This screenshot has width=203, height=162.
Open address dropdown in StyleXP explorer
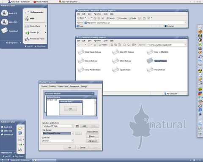point(186,45)
